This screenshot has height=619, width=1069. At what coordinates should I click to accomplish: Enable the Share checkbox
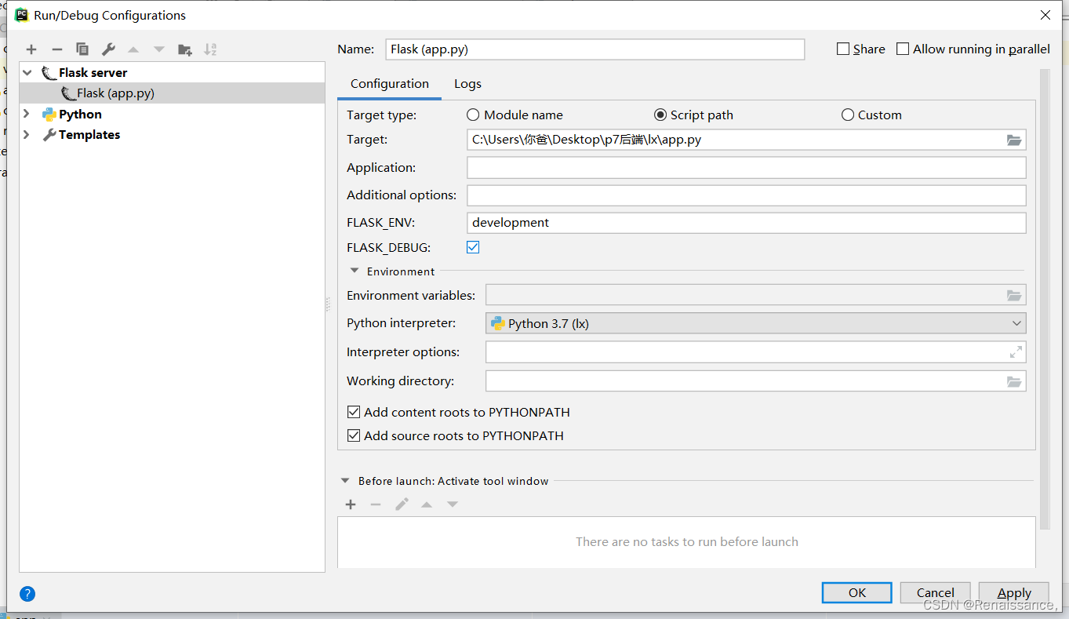click(843, 49)
